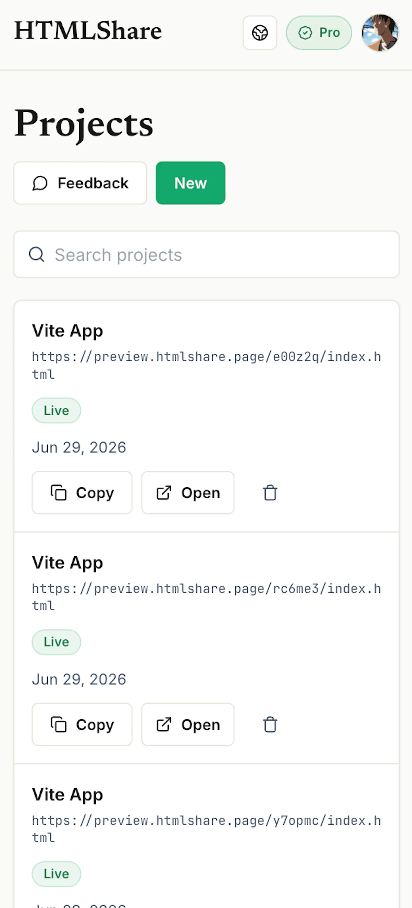Open the e00z2q project preview
This screenshot has height=908, width=412.
[x=188, y=492]
